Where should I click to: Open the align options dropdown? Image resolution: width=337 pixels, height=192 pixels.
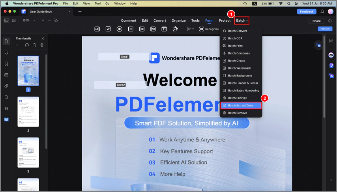190,29
